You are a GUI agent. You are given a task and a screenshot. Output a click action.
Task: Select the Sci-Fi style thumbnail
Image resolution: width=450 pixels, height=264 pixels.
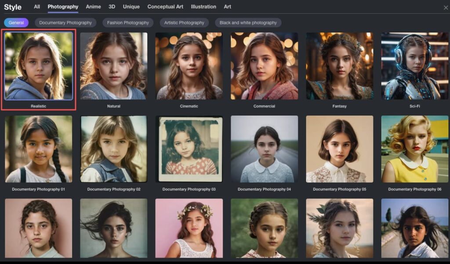[x=415, y=66]
